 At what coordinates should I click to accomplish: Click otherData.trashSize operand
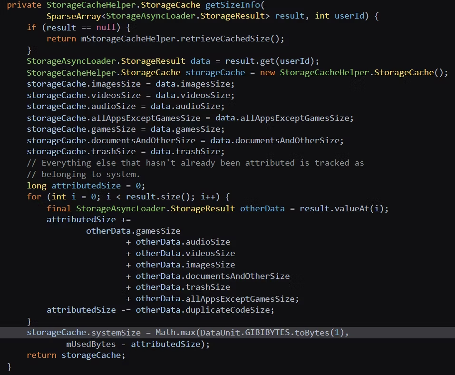point(183,287)
